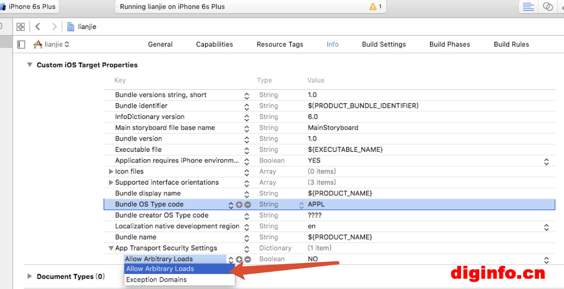Image resolution: width=564 pixels, height=289 pixels.
Task: Open type popup for Bundle OS Type code
Action: [301, 205]
